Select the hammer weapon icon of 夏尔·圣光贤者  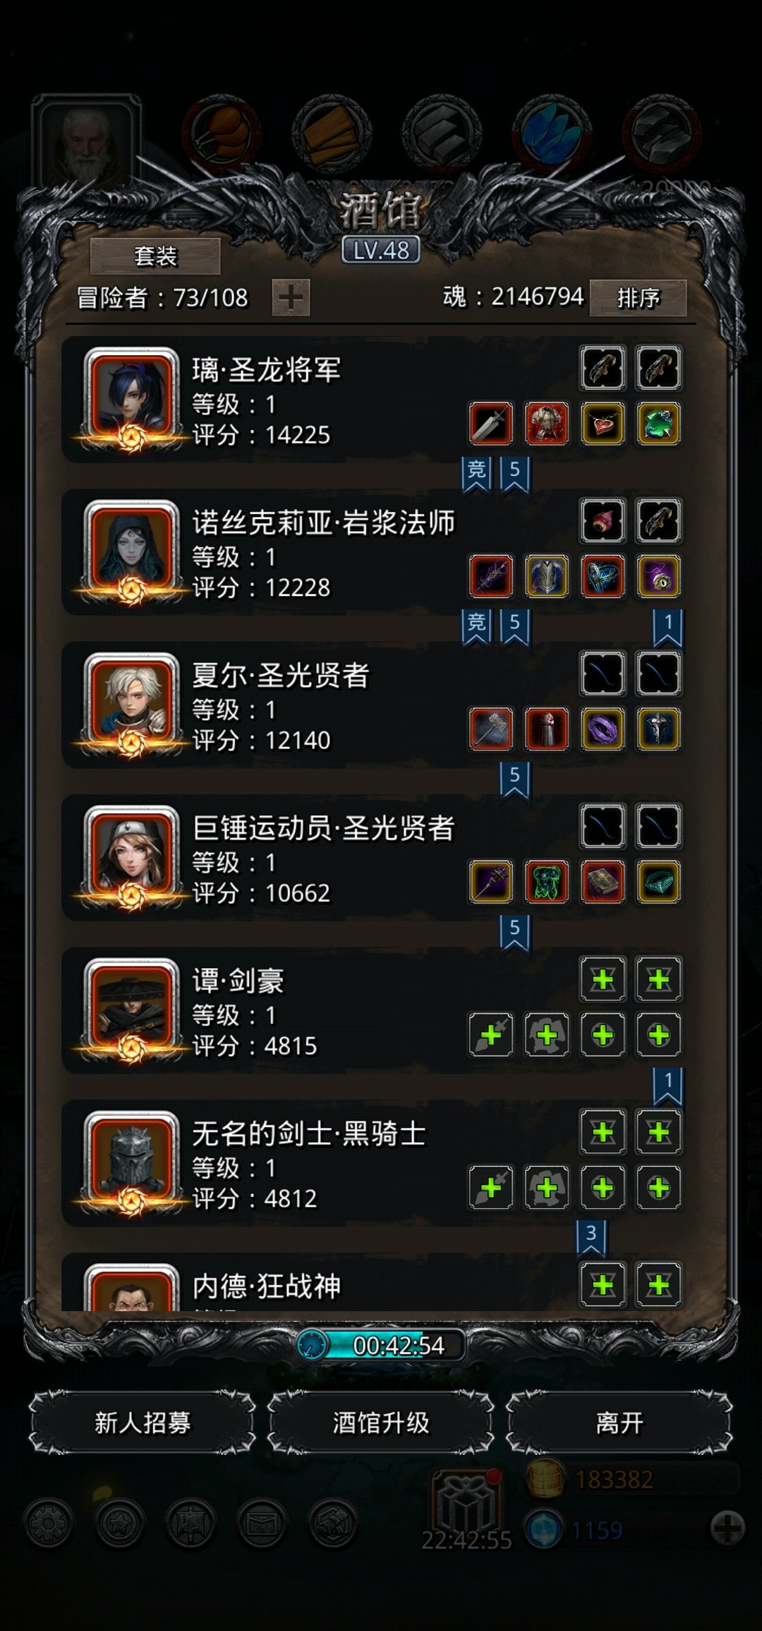tap(491, 729)
